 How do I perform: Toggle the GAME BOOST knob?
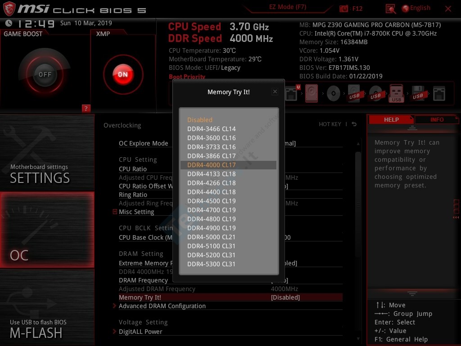[x=45, y=74]
